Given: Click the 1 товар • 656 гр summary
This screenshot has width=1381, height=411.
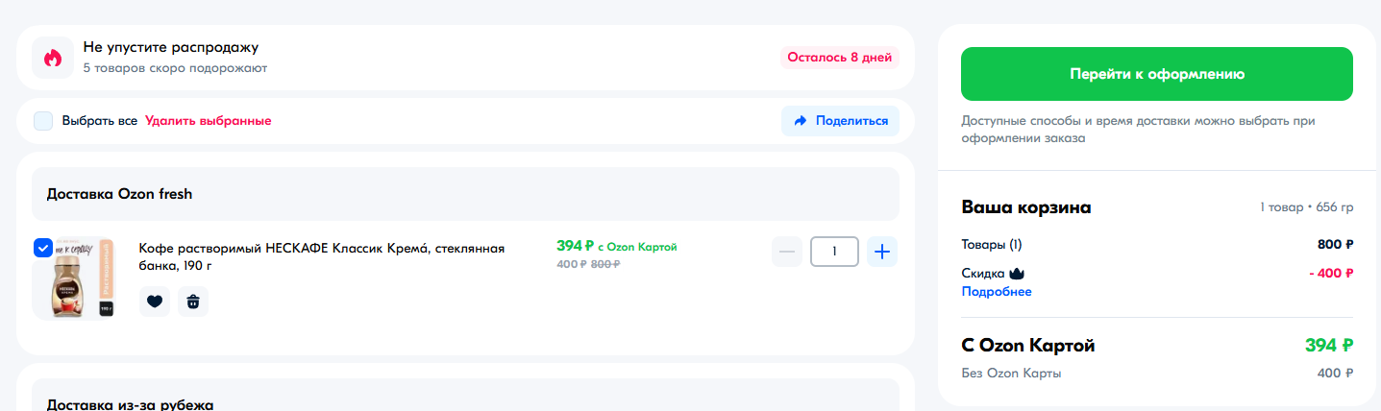Looking at the screenshot, I should point(1307,207).
